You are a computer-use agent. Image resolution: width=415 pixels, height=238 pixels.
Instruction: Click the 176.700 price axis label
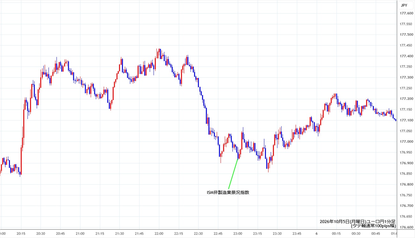pos(407,206)
